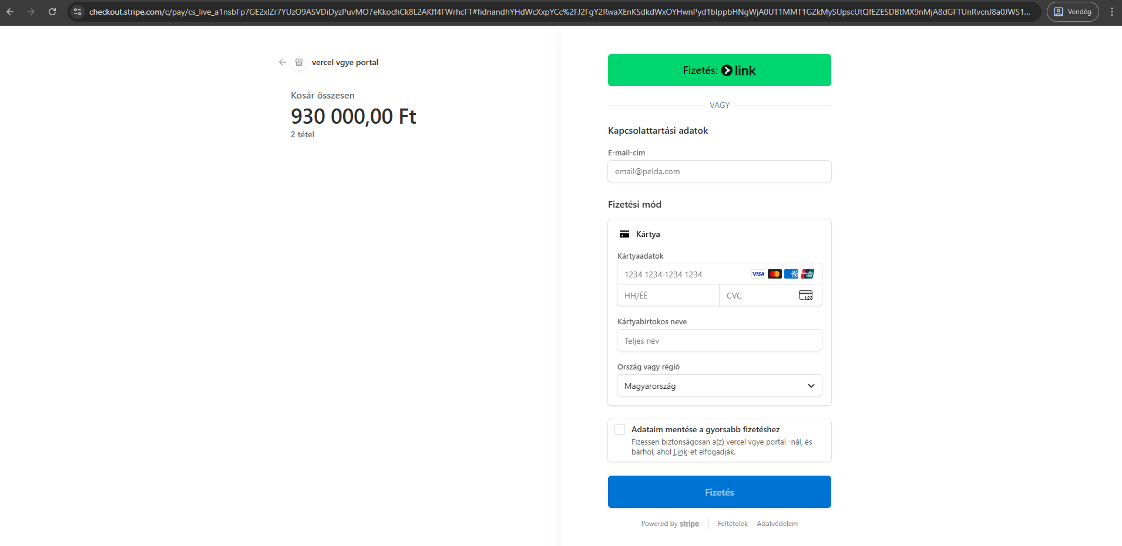The width and height of the screenshot is (1122, 546).
Task: Open site information icon in address bar
Action: click(x=78, y=12)
